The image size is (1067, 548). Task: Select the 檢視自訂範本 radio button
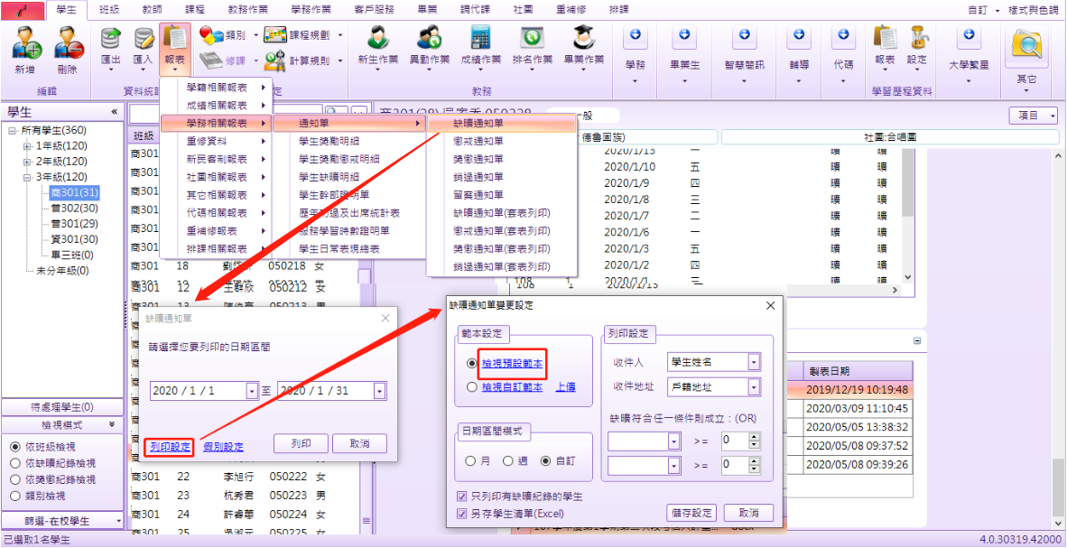coord(471,386)
